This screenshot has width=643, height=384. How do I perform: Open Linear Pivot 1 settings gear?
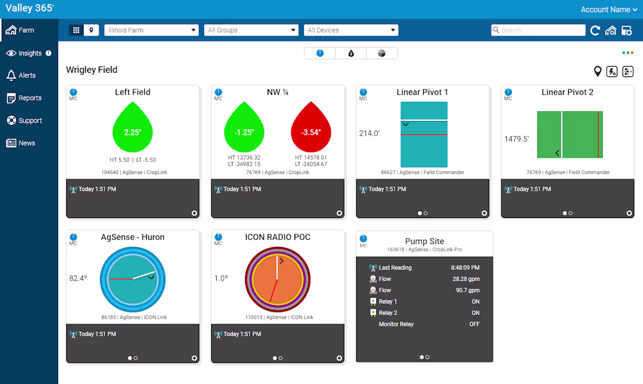tap(485, 213)
